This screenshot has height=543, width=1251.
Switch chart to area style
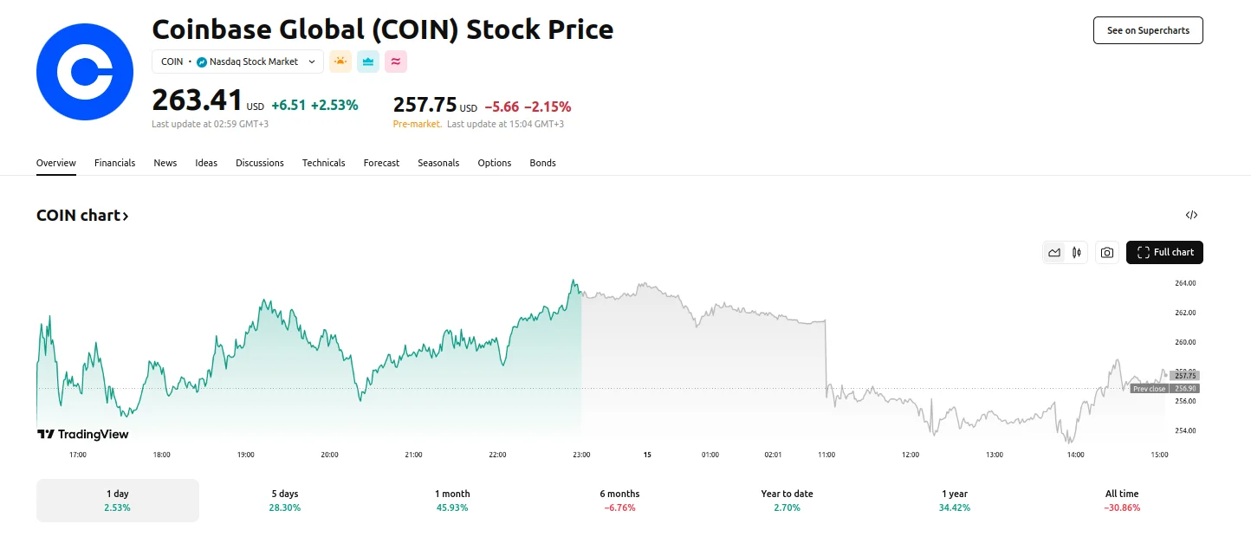tap(1054, 253)
